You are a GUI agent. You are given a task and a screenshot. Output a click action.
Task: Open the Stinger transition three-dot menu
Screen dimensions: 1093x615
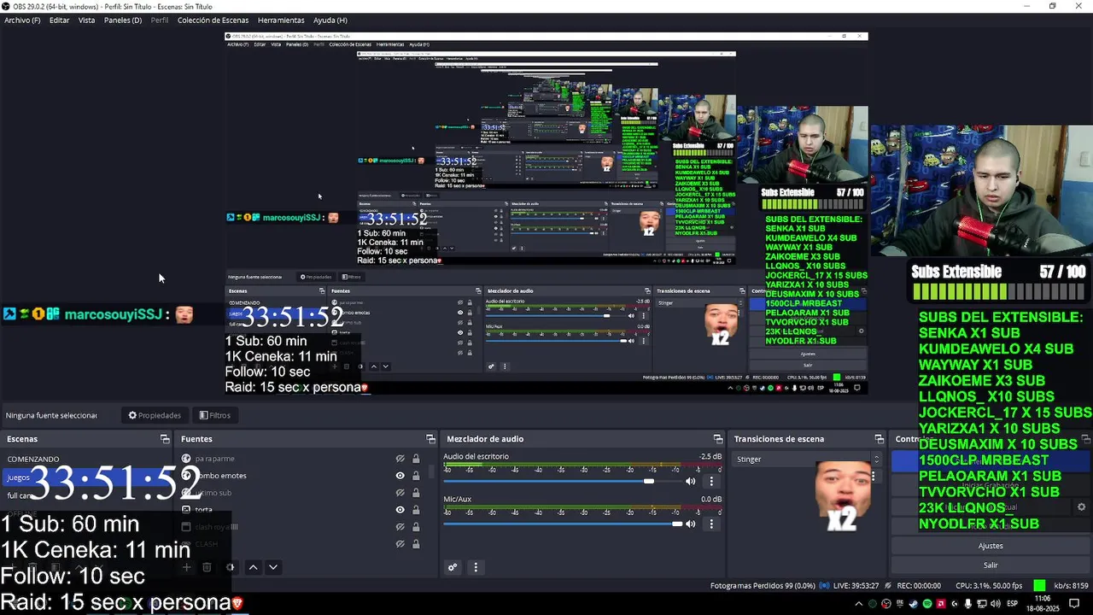point(873,477)
